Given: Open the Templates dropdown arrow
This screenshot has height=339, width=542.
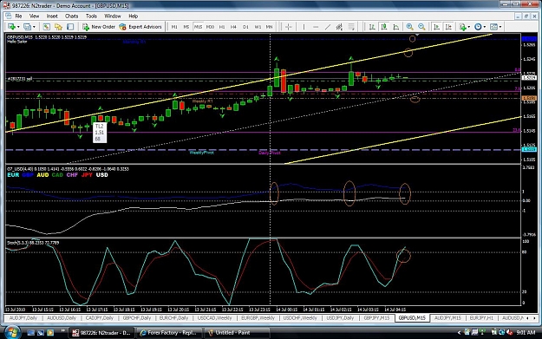Looking at the screenshot, I should [x=500, y=27].
